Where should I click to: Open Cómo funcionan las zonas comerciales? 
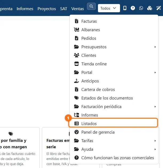114,158
